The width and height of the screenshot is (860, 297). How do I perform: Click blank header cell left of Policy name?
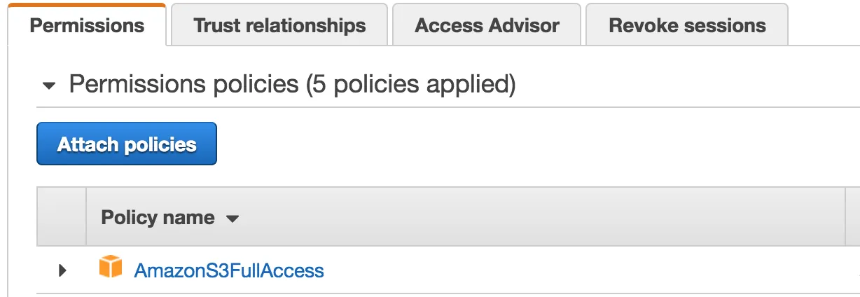pos(62,217)
